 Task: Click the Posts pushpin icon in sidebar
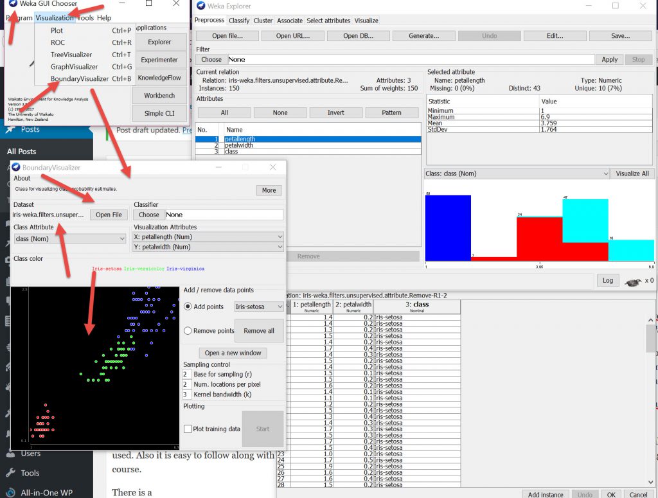point(10,129)
